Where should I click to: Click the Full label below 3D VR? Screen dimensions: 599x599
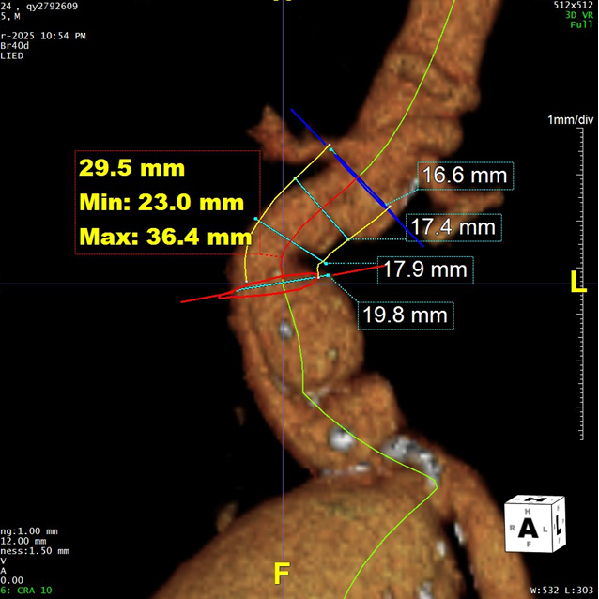[x=582, y=24]
